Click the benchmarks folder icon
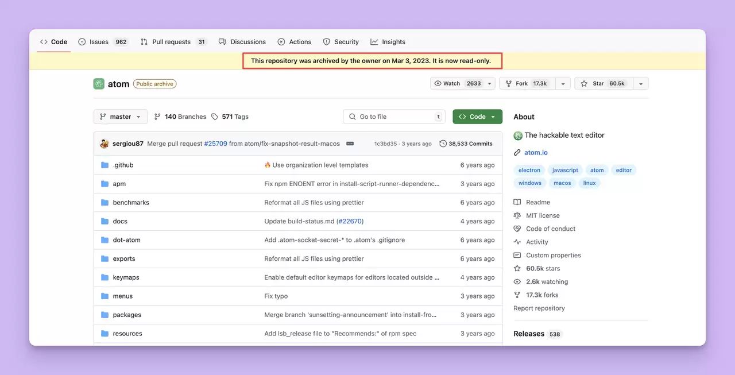The width and height of the screenshot is (735, 375). [x=105, y=203]
